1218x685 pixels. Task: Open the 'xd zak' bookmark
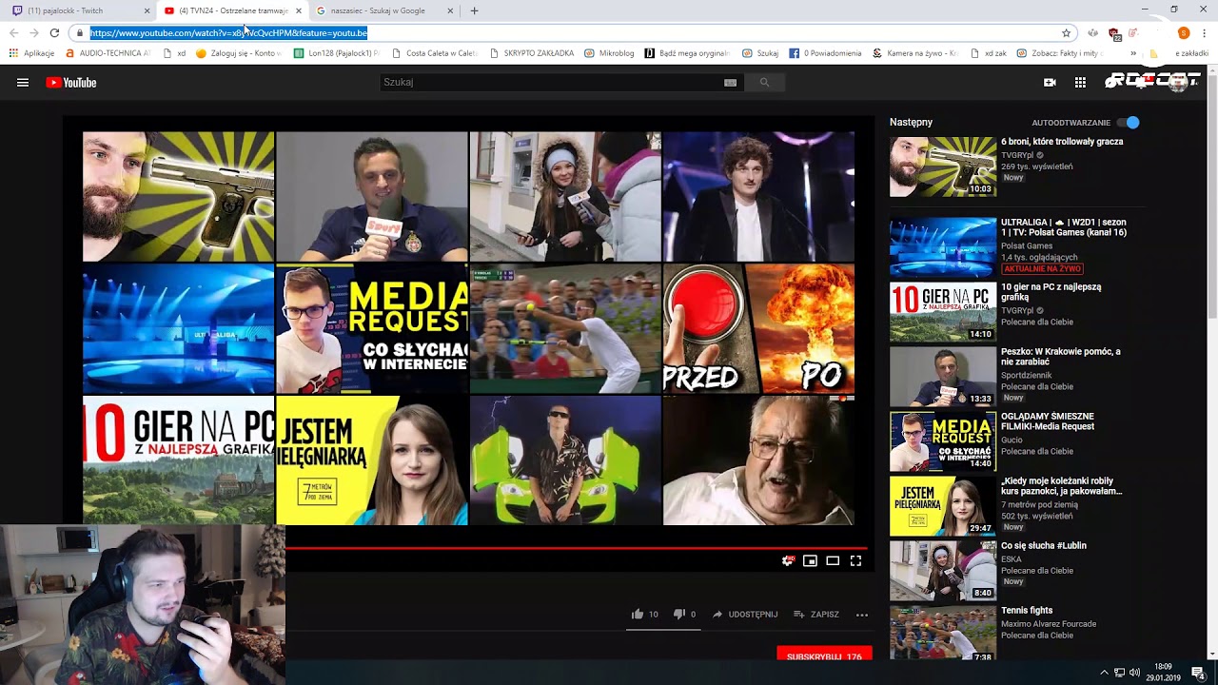[989, 53]
